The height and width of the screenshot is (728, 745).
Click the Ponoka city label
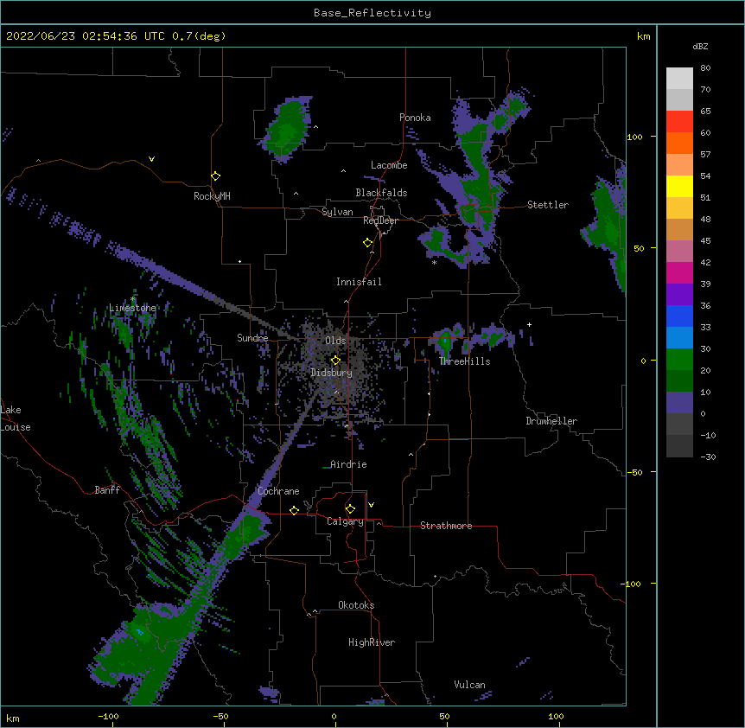(415, 118)
